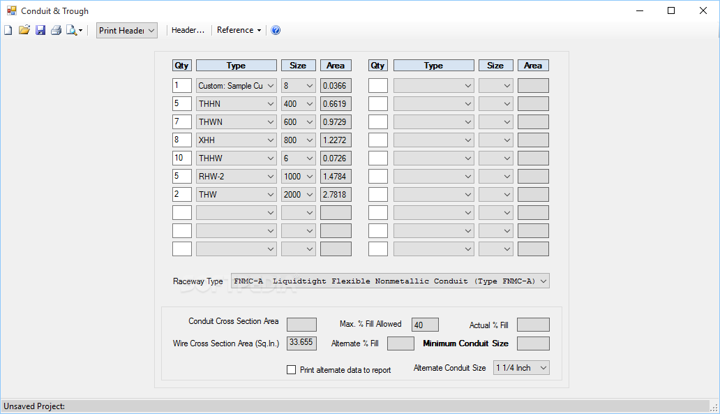This screenshot has width=720, height=414.
Task: Click the right column Area header
Action: (533, 65)
